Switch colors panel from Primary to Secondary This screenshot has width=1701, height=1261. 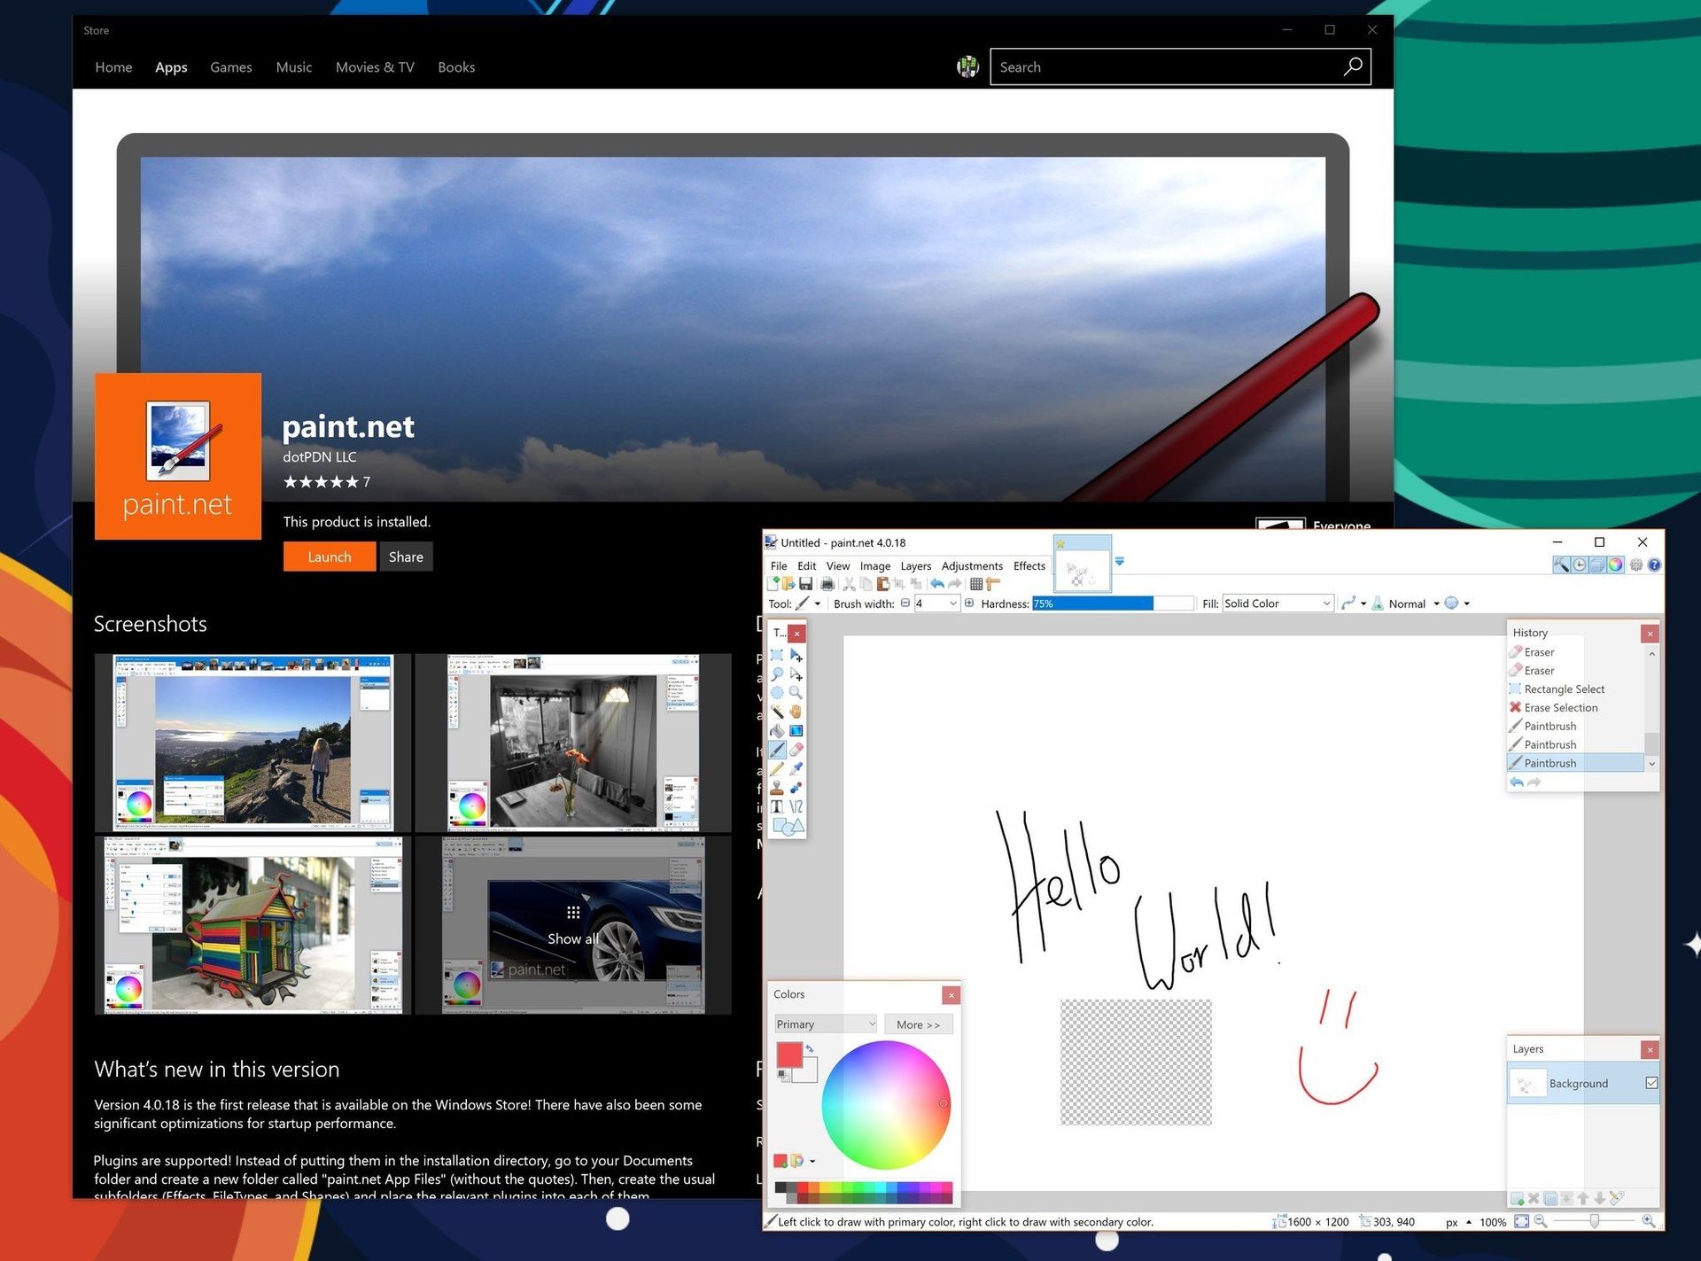[x=824, y=1024]
